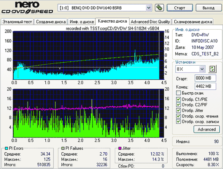
Task: Switch to the Эталонный тест tab
Action: tap(17, 22)
